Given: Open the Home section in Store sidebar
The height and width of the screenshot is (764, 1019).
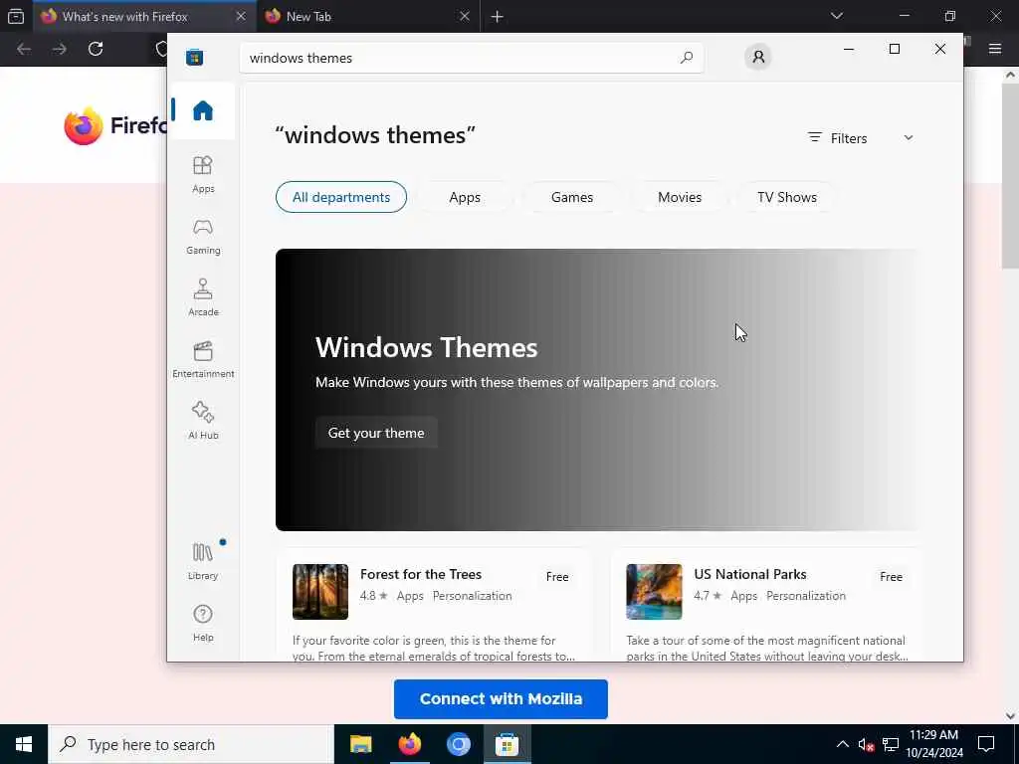Looking at the screenshot, I should 203,110.
